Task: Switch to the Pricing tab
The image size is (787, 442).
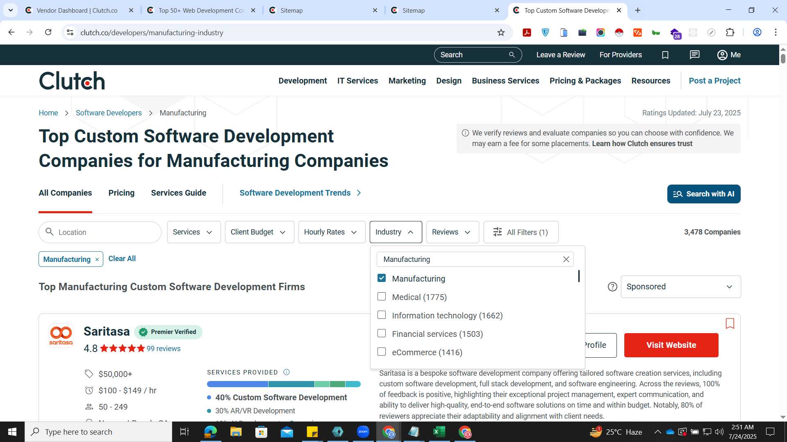Action: click(121, 193)
